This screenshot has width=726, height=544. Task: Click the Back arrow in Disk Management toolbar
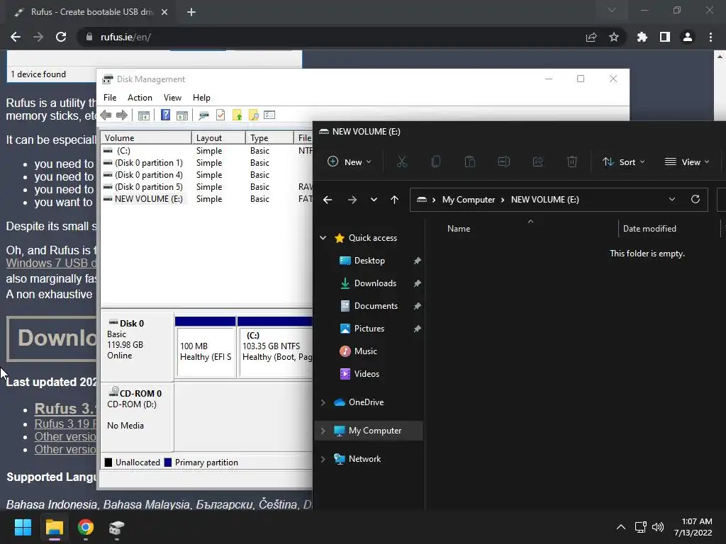tap(106, 115)
